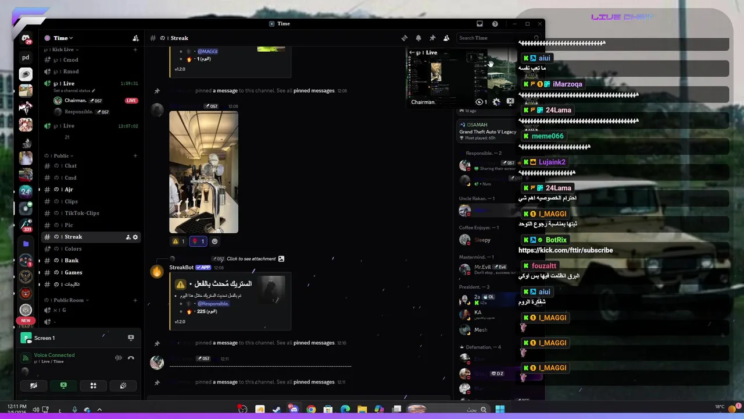
Task: Open the Discord inbox icon
Action: [480, 24]
